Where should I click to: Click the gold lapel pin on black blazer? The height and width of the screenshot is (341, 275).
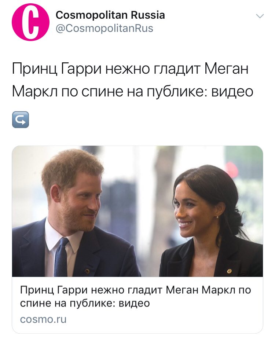point(229,271)
